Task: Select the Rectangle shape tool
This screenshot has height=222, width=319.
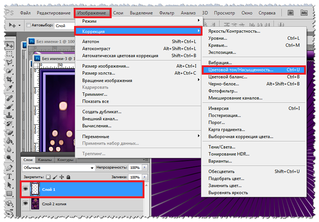Action: pyautogui.click(x=9, y=193)
